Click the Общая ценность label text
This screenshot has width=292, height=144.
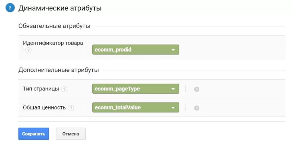pos(44,108)
